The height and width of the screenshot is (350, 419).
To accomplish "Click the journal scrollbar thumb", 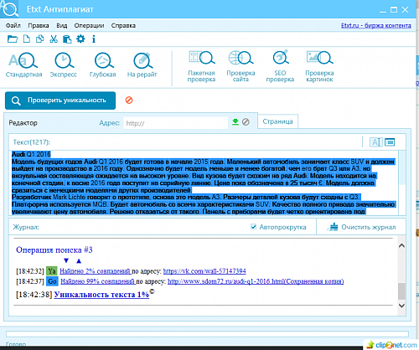I will tap(401, 291).
